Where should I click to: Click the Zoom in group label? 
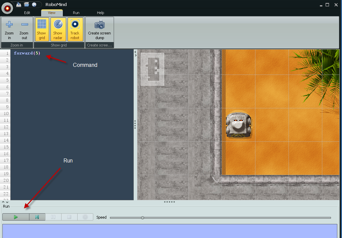pos(17,45)
